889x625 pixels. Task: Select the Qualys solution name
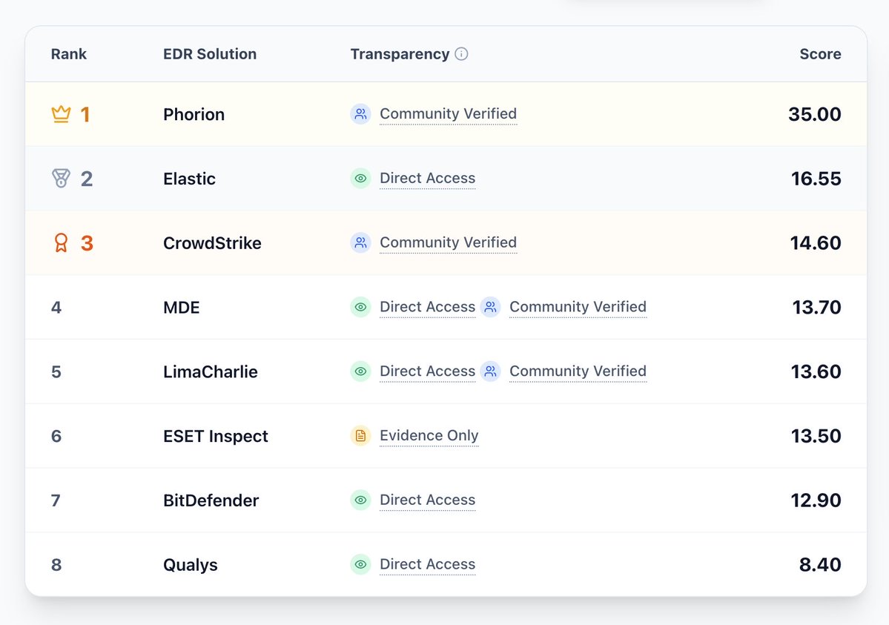[x=191, y=565]
